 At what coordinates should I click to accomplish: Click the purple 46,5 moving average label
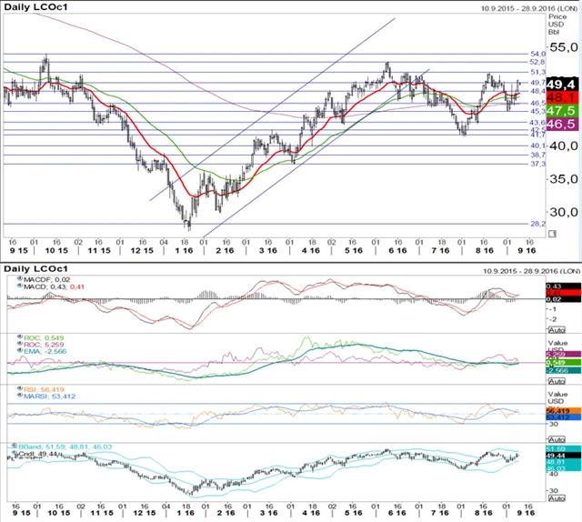coord(563,123)
